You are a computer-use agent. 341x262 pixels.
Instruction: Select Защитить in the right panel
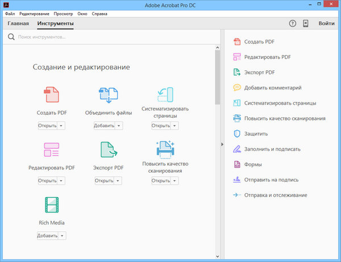point(256,134)
